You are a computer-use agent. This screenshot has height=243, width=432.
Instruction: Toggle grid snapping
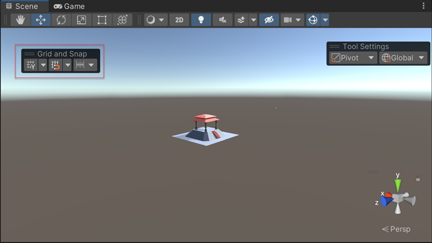[55, 65]
